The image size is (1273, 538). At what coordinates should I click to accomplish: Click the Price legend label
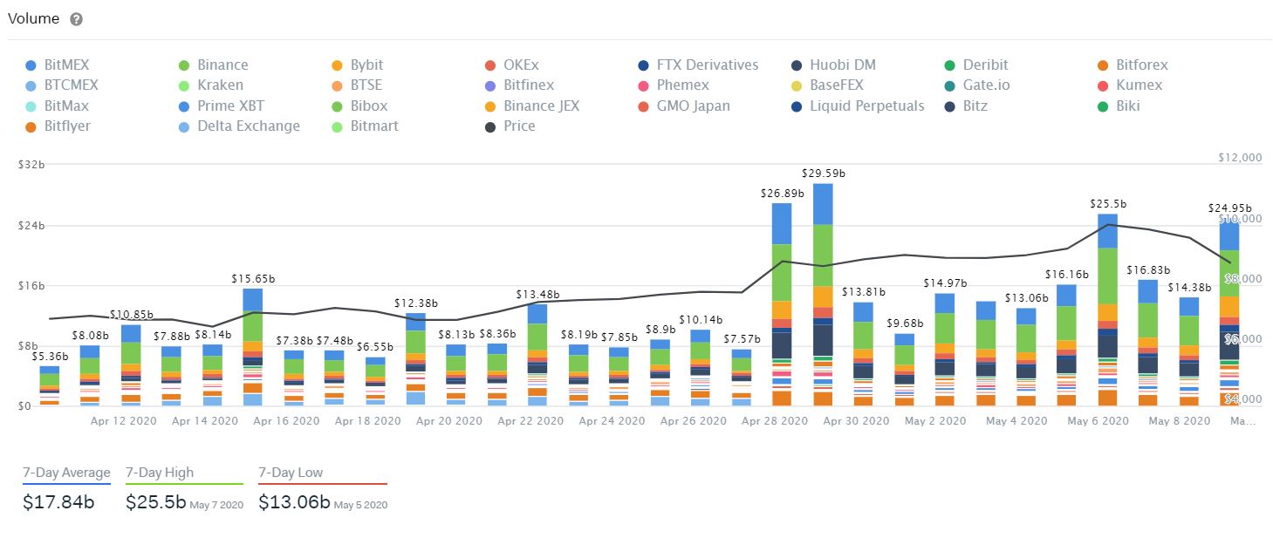[x=520, y=126]
